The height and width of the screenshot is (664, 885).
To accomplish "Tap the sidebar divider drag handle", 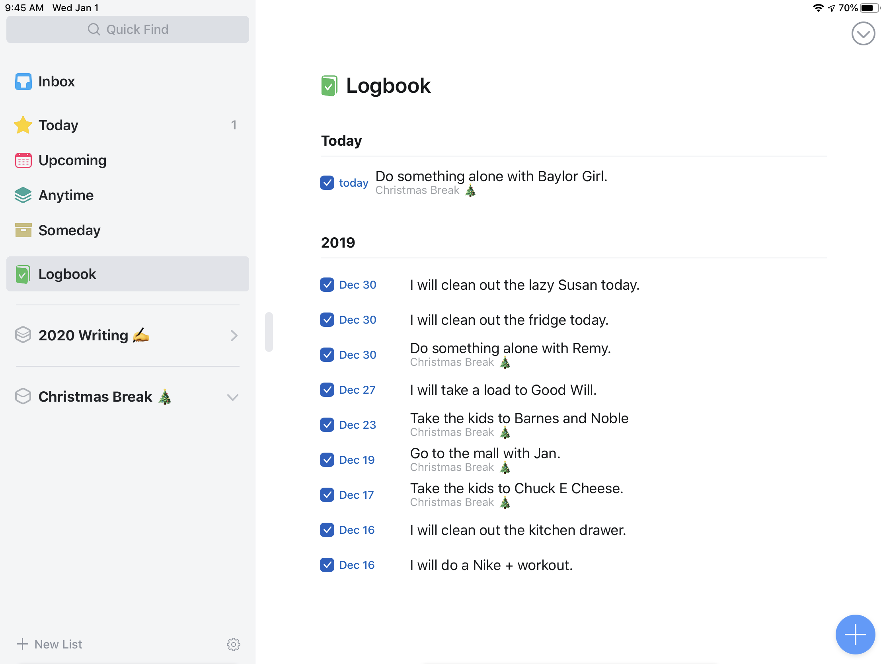I will click(269, 332).
